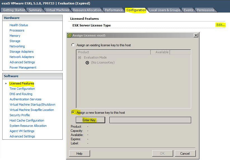Open Power Management link
The image size is (230, 160).
pos(23,67)
